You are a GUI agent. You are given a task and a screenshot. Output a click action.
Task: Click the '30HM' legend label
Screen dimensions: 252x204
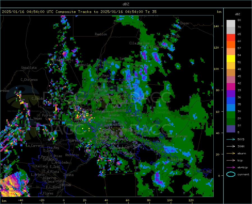click(241, 146)
